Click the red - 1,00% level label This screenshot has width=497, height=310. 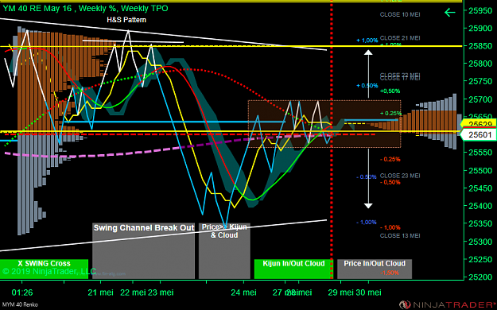(390, 227)
